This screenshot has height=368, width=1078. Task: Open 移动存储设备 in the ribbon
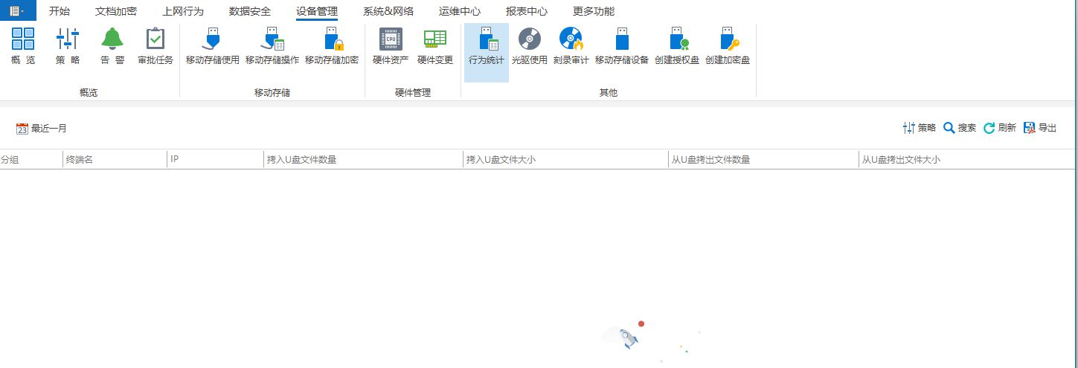[x=622, y=46]
